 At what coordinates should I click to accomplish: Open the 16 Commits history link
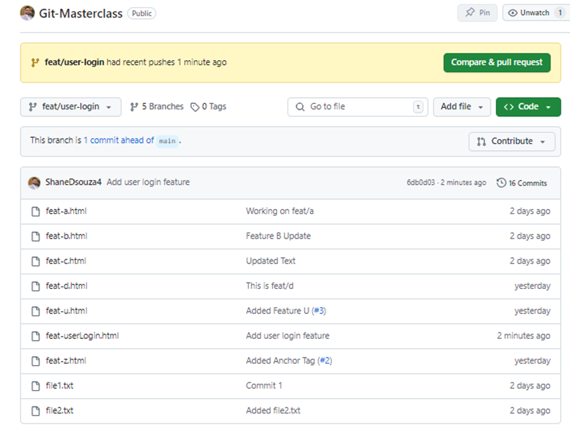tap(522, 183)
